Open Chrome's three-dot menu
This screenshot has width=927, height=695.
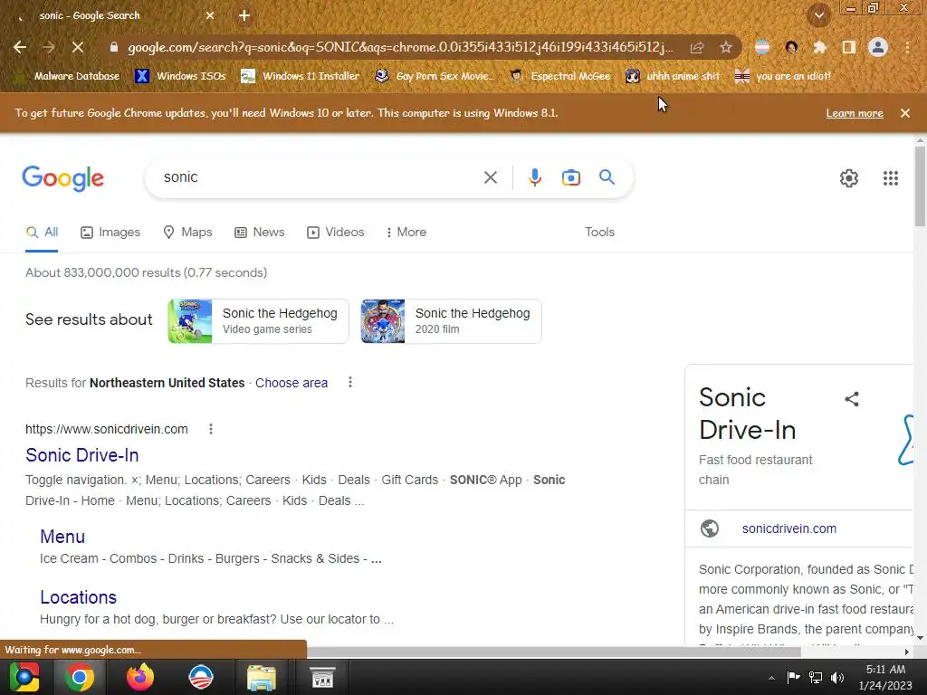click(907, 47)
